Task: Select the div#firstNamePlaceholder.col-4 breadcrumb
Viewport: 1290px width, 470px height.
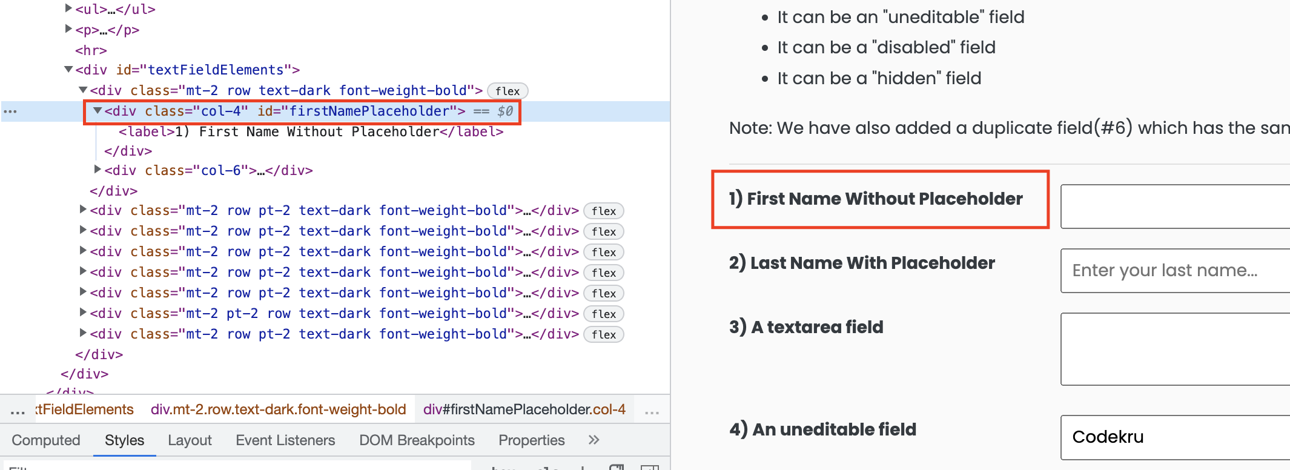Action: 524,409
